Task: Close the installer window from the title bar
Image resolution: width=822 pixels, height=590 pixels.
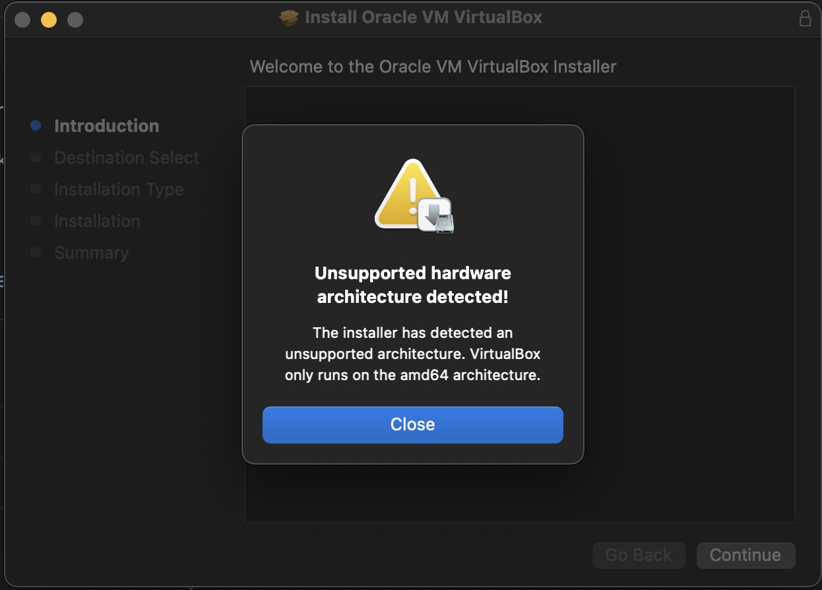Action: tap(22, 20)
